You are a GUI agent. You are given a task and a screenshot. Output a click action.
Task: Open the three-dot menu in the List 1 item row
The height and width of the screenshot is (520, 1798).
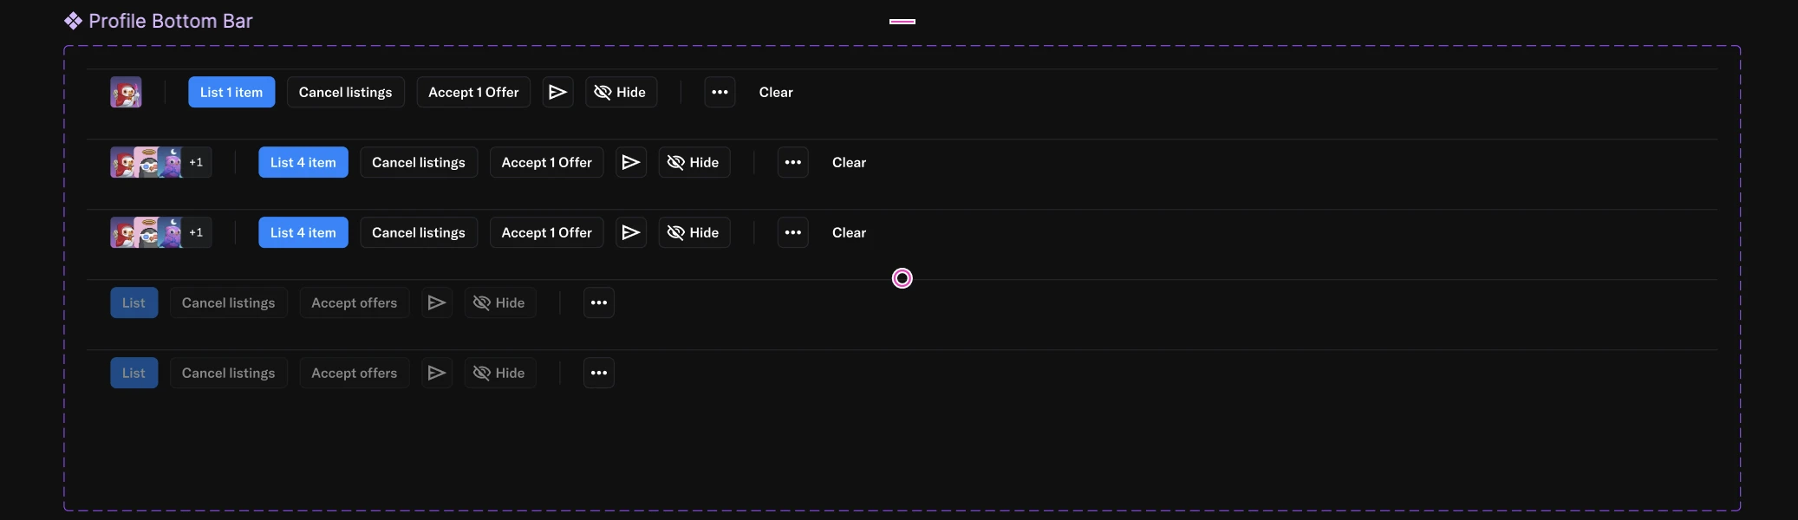(720, 92)
